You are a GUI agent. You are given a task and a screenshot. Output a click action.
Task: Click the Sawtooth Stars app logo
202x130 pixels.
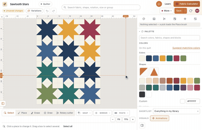(5, 4)
